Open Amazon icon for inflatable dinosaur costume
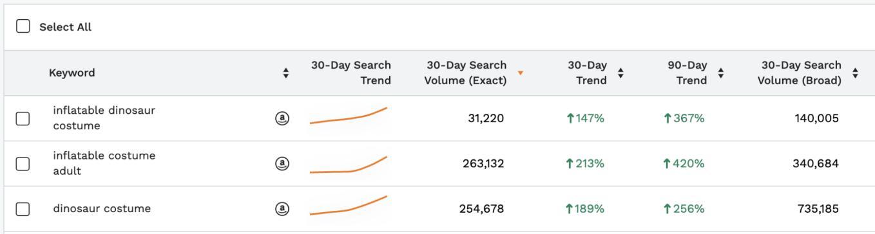The width and height of the screenshot is (875, 234). (x=282, y=118)
